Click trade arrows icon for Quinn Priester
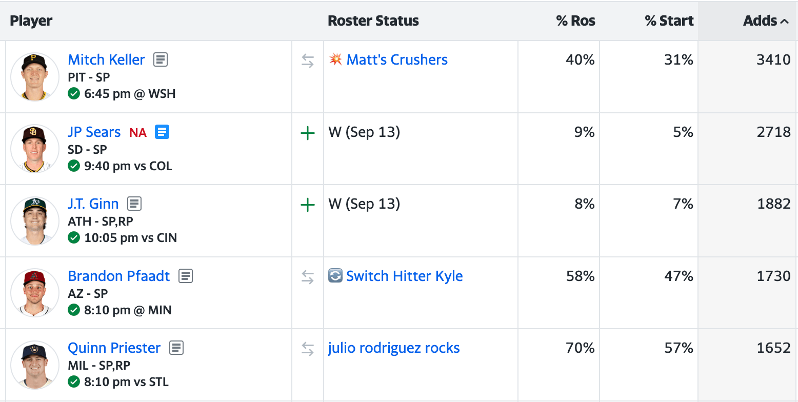 pos(307,349)
